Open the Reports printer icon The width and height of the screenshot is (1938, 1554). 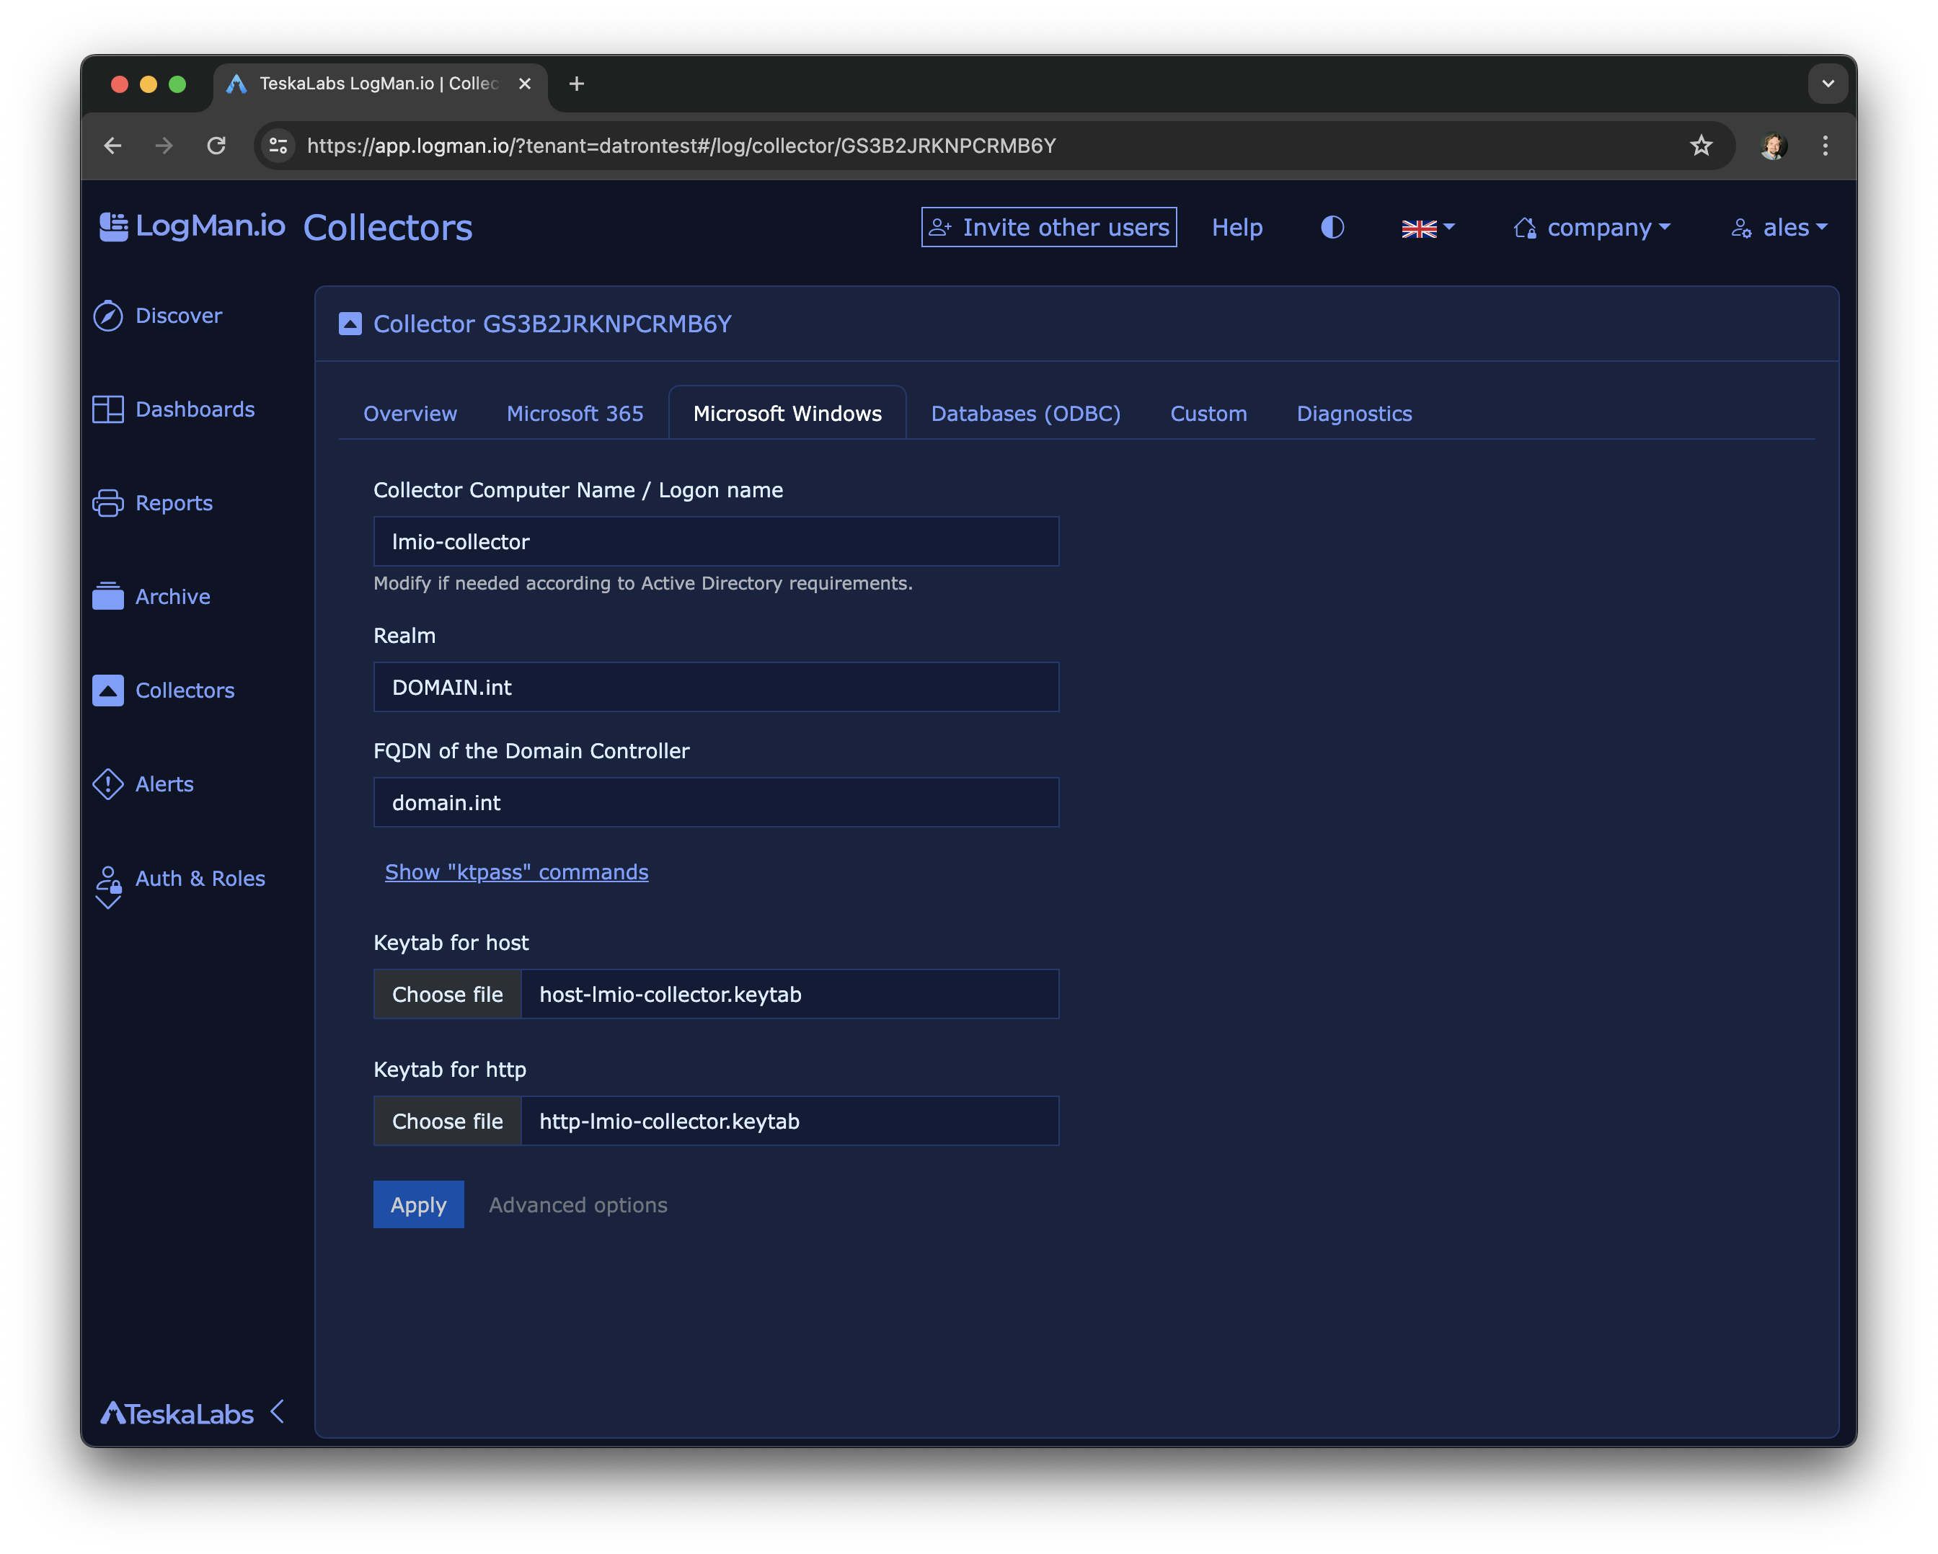coord(108,502)
